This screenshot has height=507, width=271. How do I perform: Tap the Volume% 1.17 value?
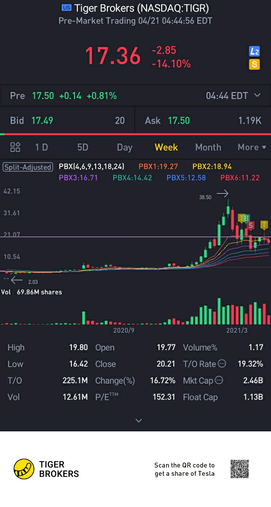coord(256,347)
